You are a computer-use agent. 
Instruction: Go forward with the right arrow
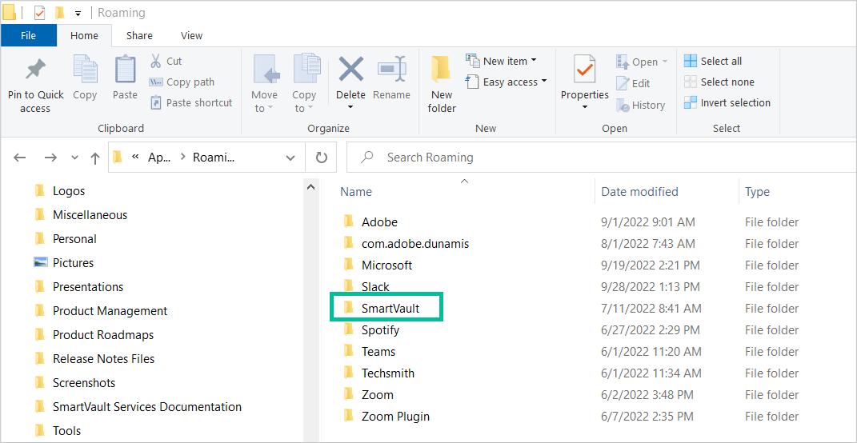point(50,158)
